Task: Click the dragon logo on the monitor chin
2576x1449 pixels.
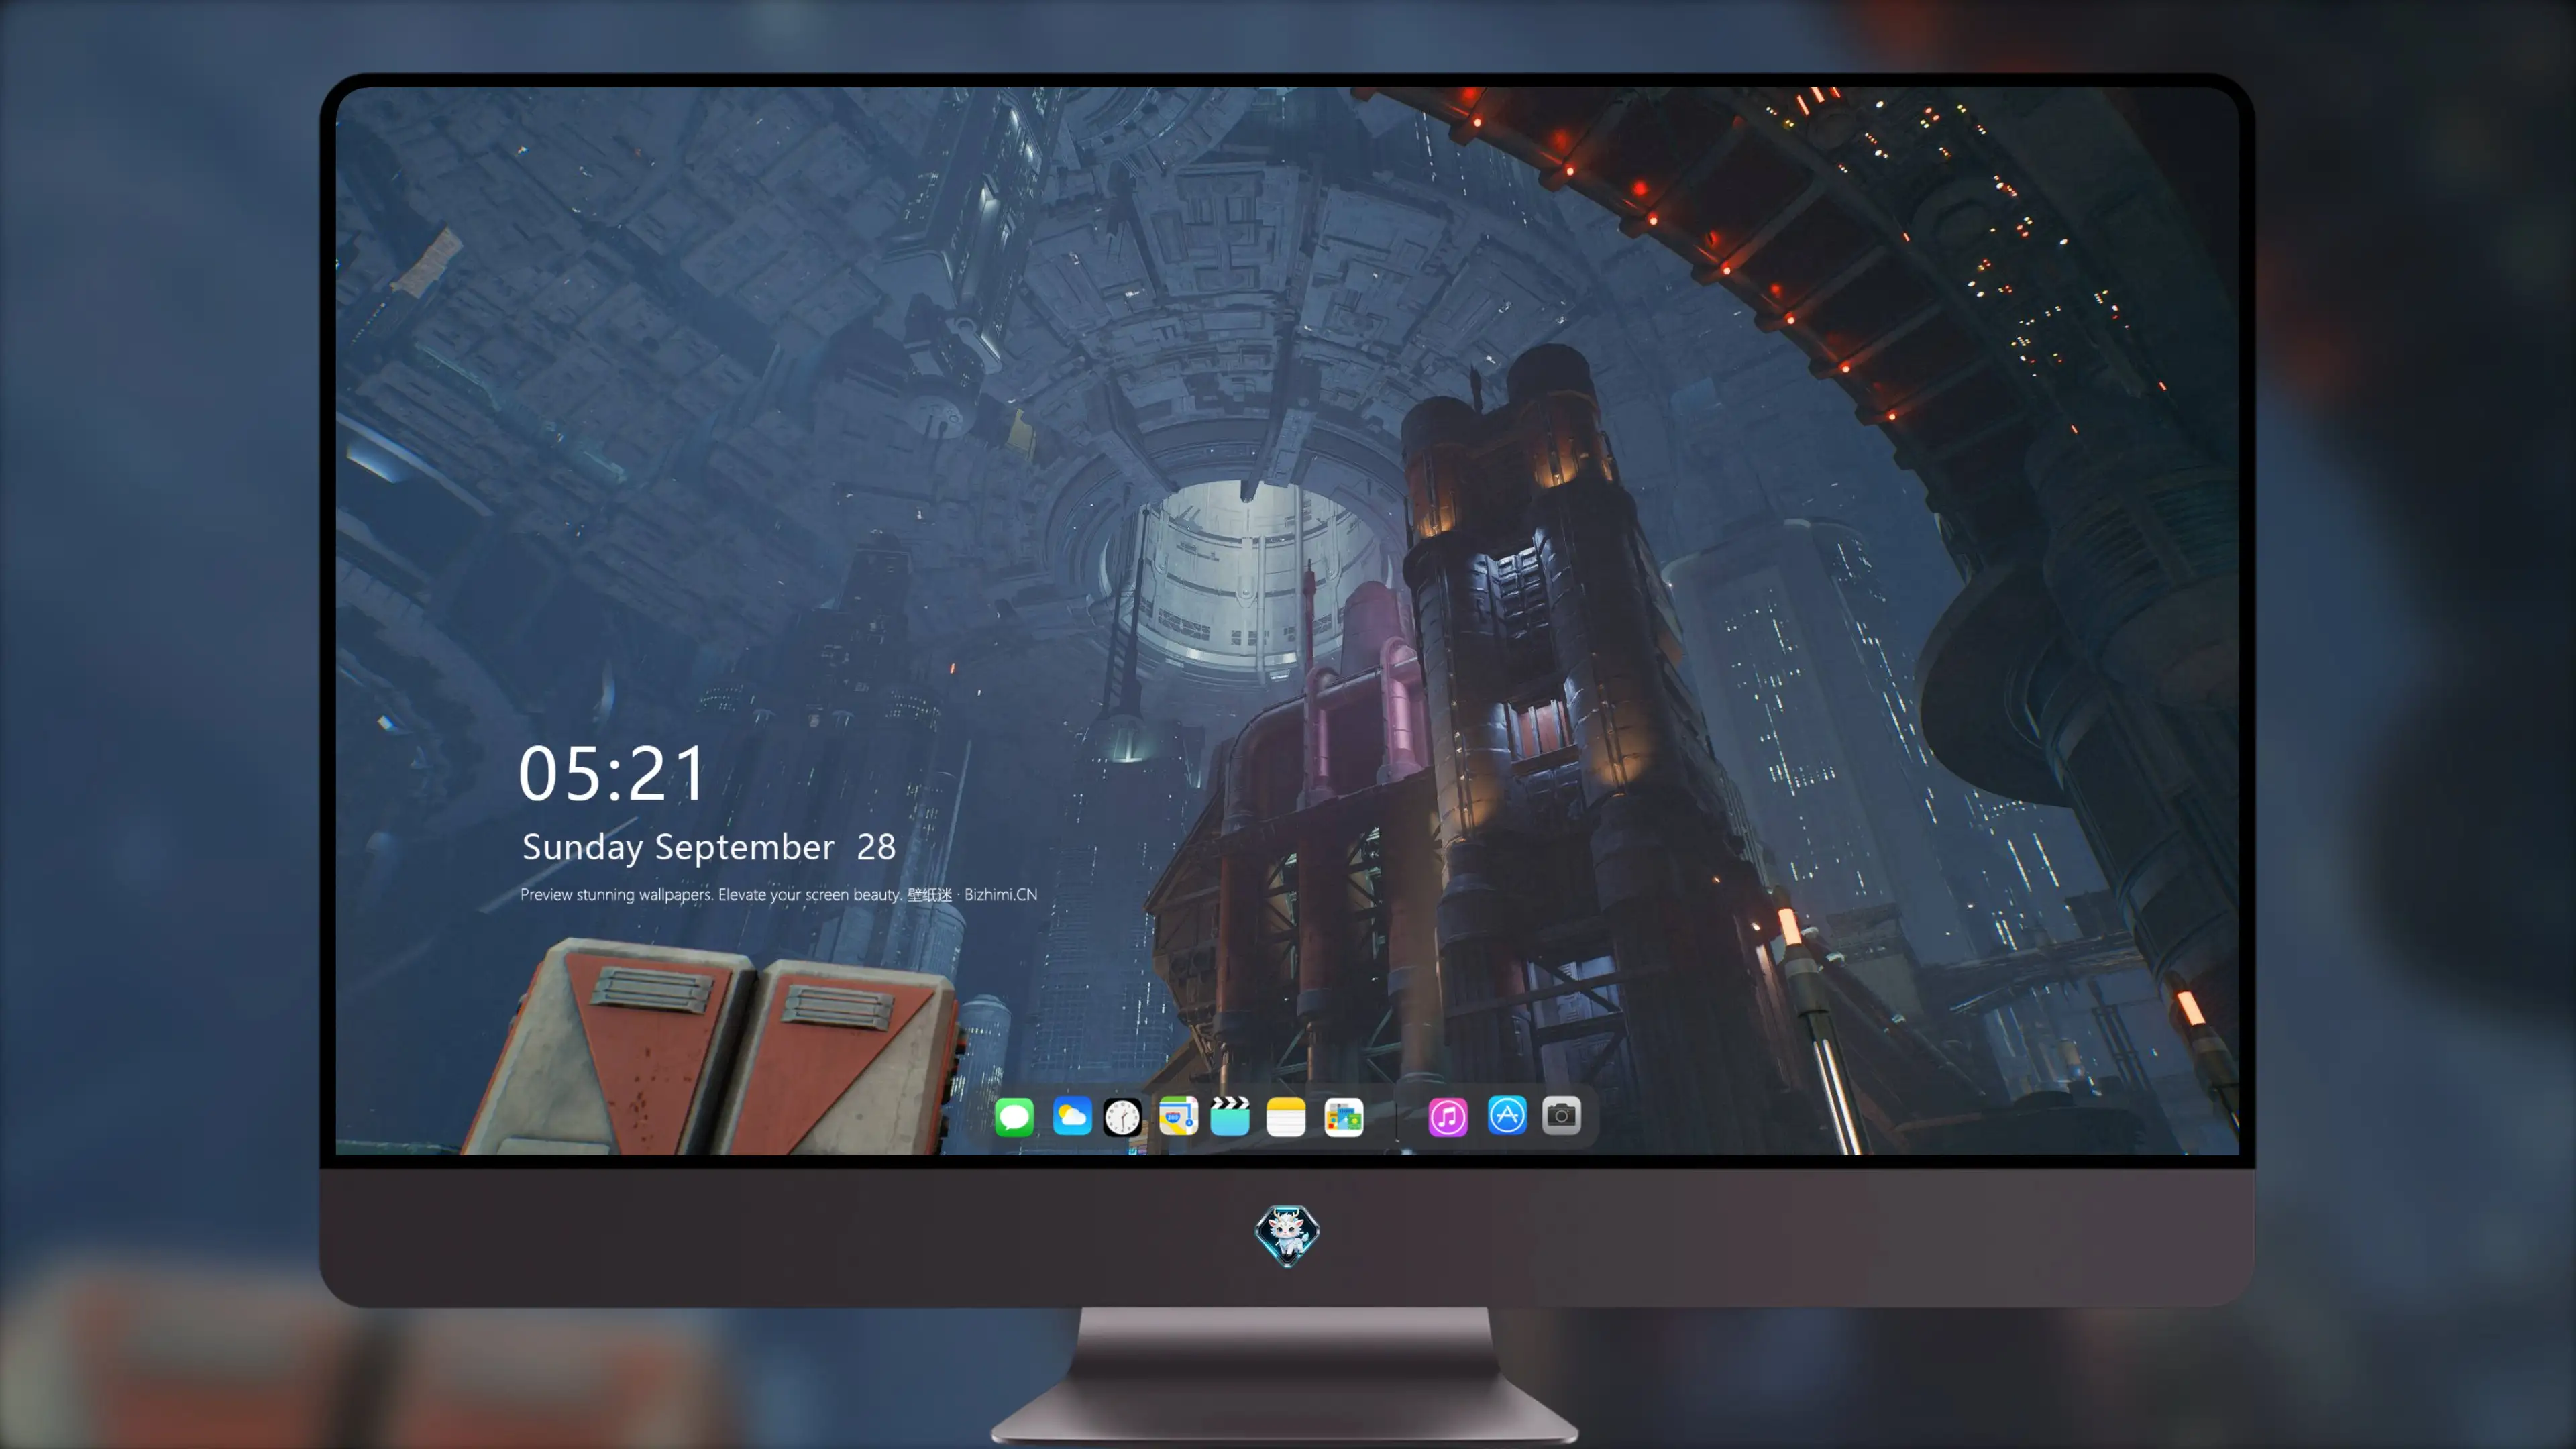Action: (x=1287, y=1235)
